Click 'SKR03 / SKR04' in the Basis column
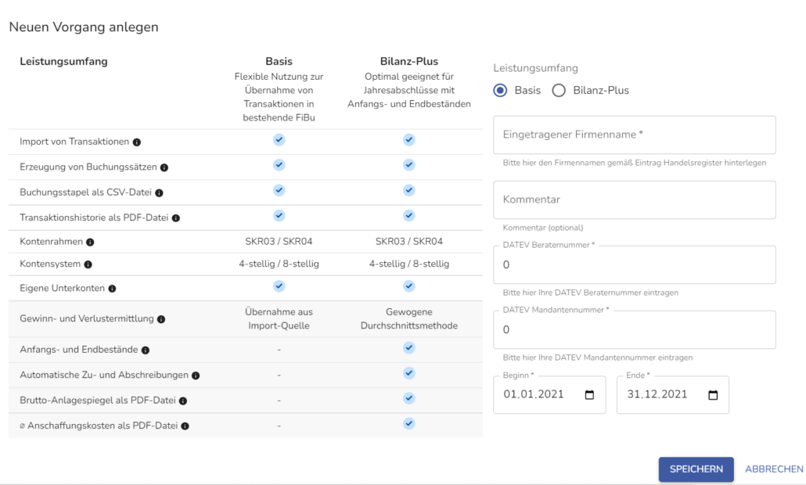This screenshot has width=806, height=485. click(279, 242)
